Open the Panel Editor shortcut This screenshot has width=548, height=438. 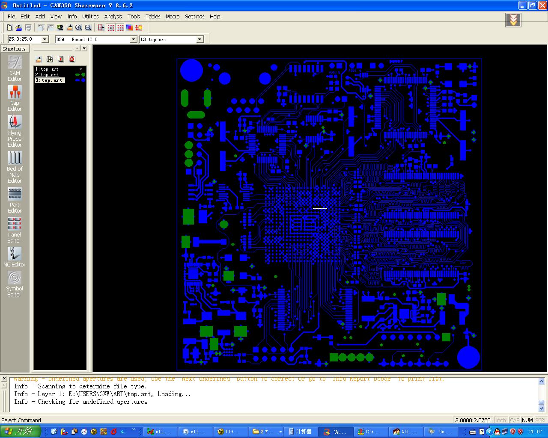15,230
